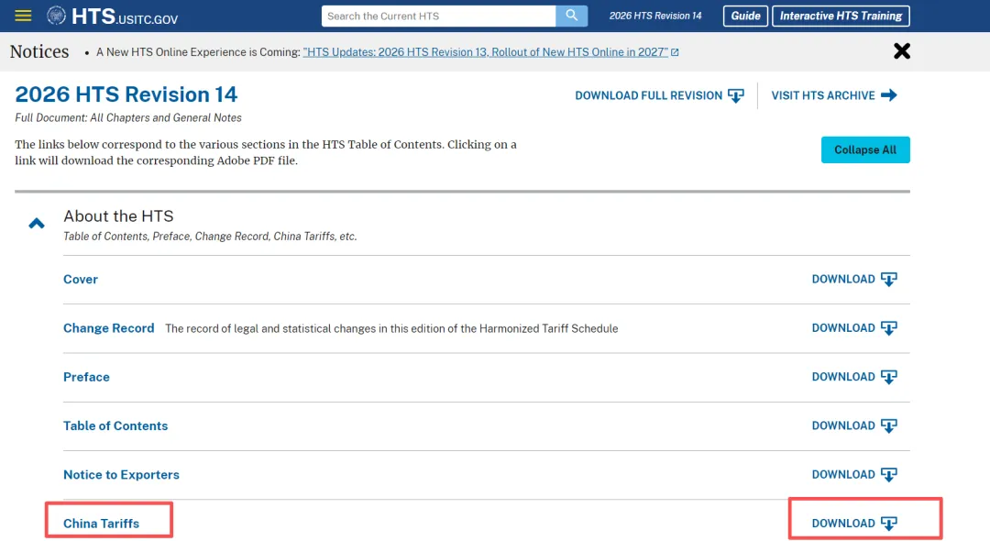Click the download icon in the Table of Contents row
This screenshot has height=541, width=990.
coord(889,426)
